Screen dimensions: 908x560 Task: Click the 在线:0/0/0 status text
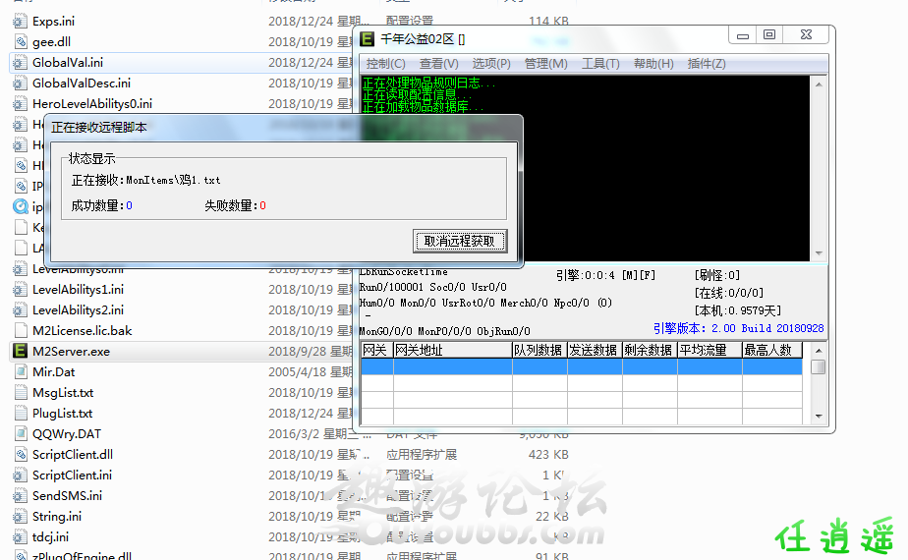tap(728, 293)
